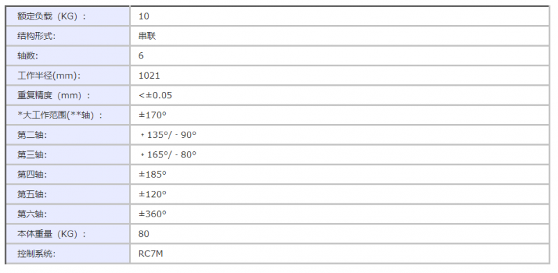Click the 第五轴 label cell
558x273 pixels.
[68, 194]
